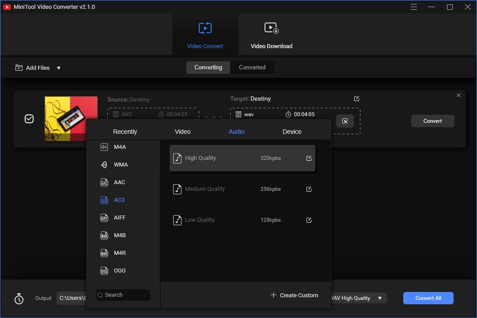The image size is (477, 318).
Task: Select the AIFF format label
Action: [x=120, y=218]
